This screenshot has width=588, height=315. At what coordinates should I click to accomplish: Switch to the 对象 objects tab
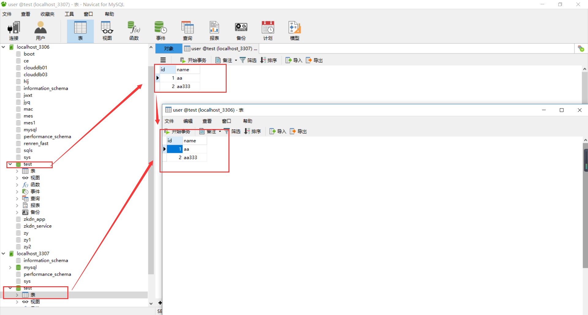169,49
